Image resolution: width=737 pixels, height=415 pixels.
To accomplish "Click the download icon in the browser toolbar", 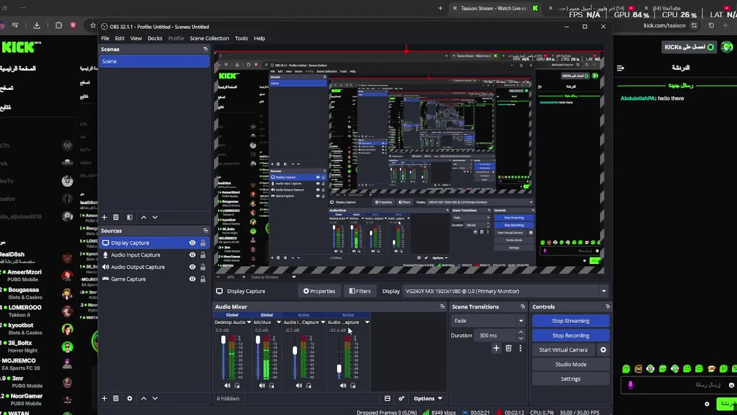I will (37, 25).
